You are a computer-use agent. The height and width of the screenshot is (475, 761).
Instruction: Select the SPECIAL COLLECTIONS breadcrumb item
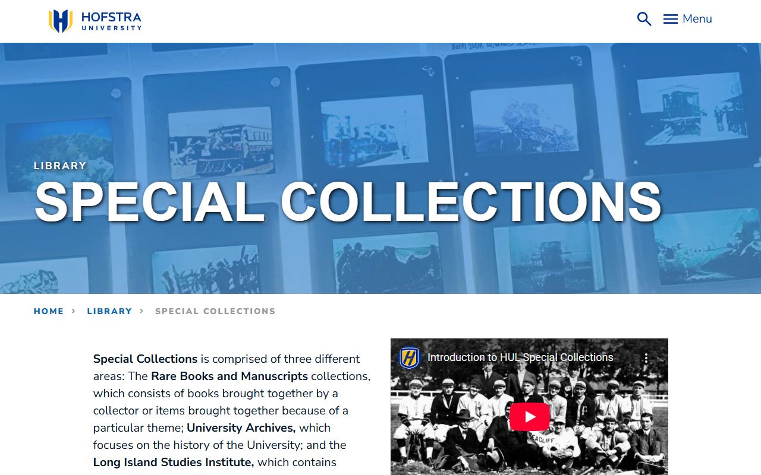click(x=215, y=311)
